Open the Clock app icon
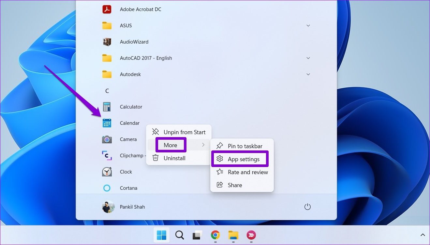The width and height of the screenshot is (430, 245). [107, 172]
